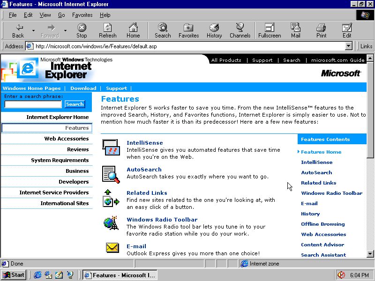This screenshot has height=281, width=375.
Task: Click the Show Desktop quick launch icon
Action: (59, 275)
